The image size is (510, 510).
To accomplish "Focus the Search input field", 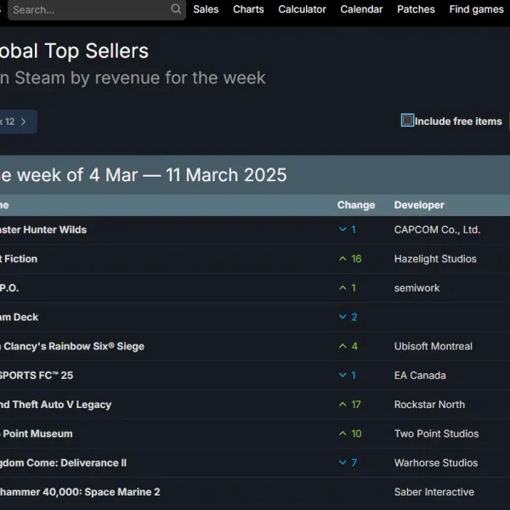I will point(97,9).
